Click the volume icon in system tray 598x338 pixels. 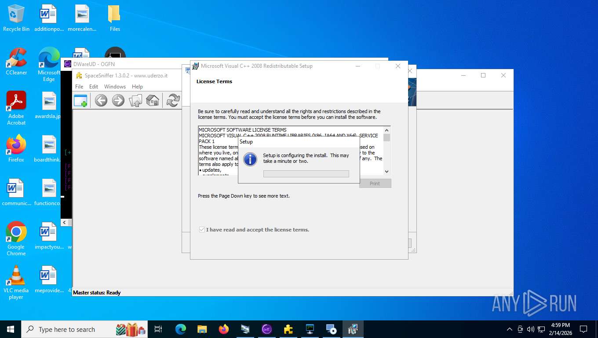[531, 329]
